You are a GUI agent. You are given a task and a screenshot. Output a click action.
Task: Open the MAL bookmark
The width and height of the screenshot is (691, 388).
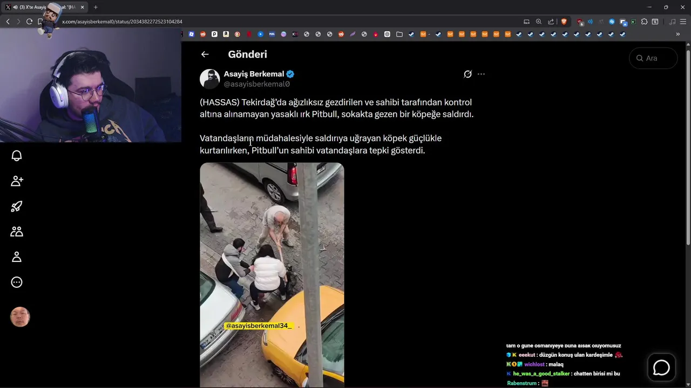(x=272, y=34)
